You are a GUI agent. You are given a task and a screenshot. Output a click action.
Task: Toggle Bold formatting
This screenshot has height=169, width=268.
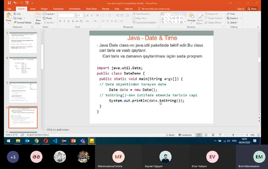coord(60,21)
